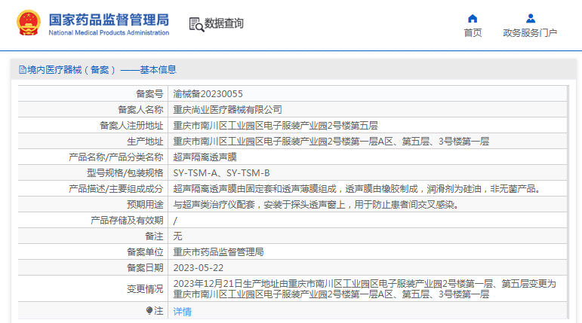
Task: Select the value 重庆尚业医疗器械有限公司
Action: (227, 110)
